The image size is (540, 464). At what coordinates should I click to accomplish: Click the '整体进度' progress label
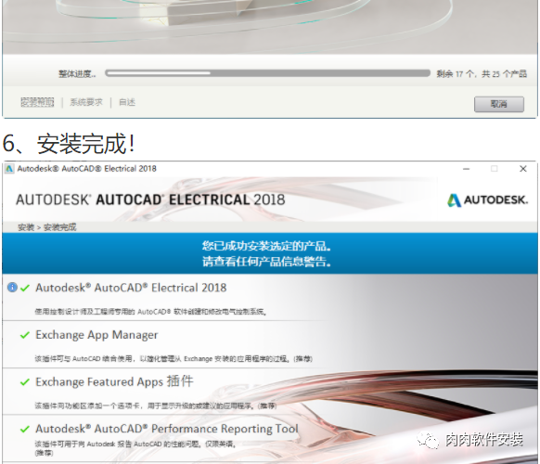point(77,73)
